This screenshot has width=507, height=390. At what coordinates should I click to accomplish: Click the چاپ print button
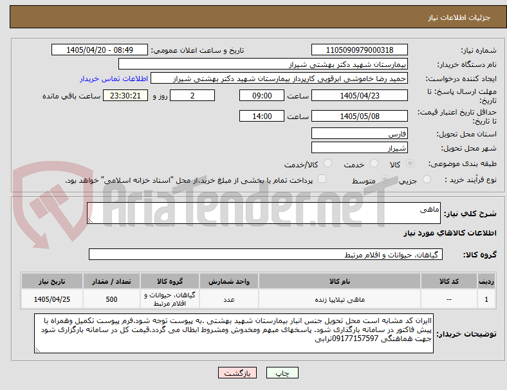[x=282, y=373]
